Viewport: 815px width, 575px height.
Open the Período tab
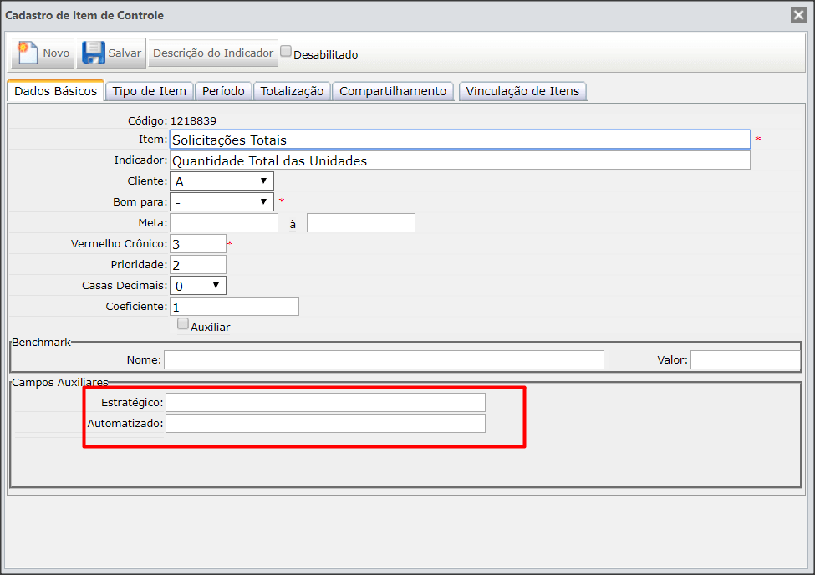tap(223, 91)
